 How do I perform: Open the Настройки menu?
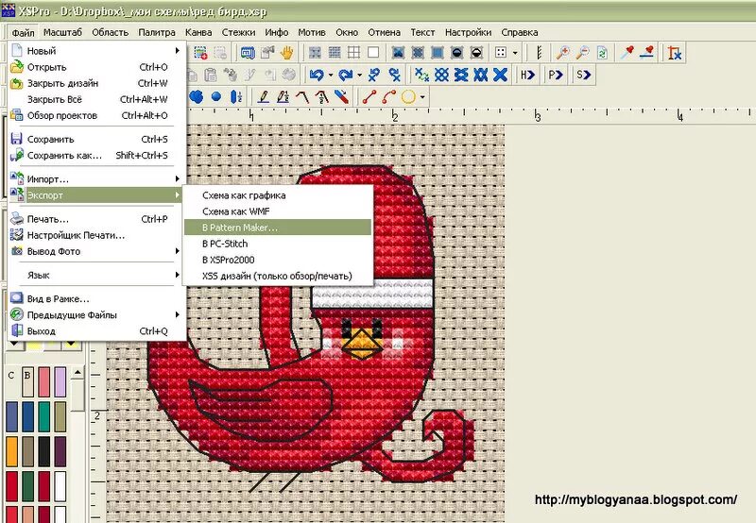[x=468, y=32]
